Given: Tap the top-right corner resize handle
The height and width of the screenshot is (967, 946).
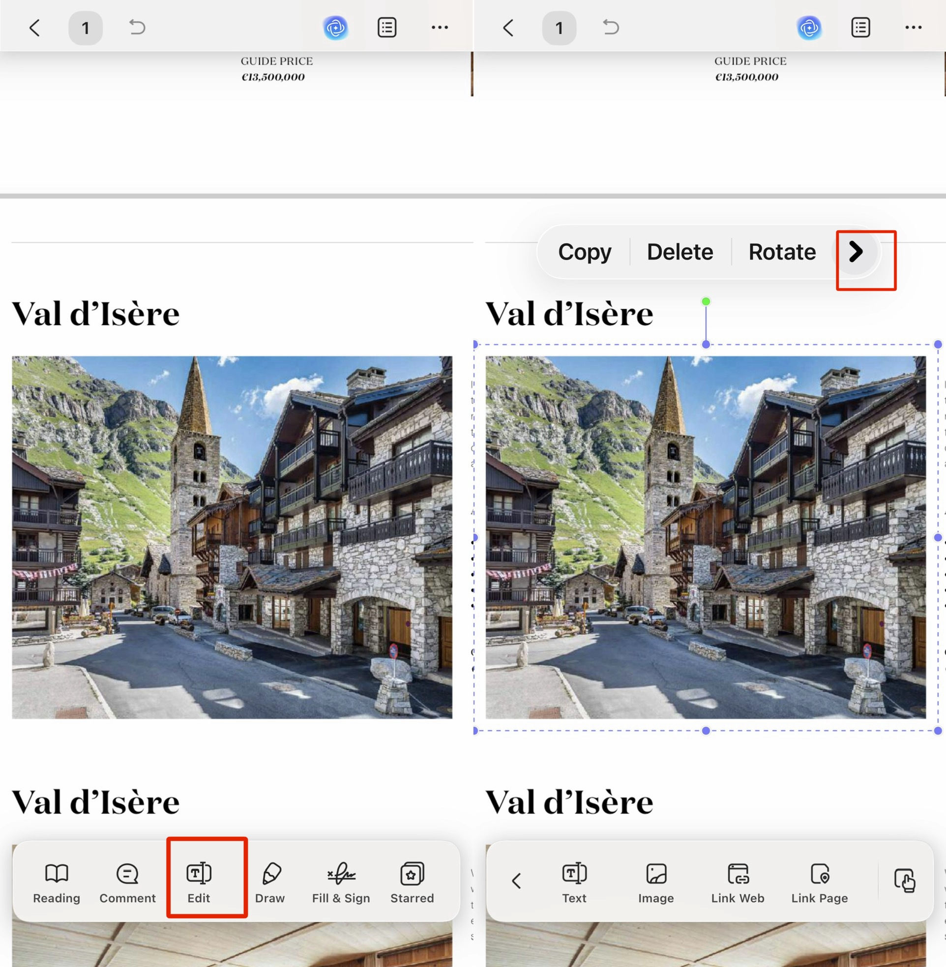Looking at the screenshot, I should (938, 344).
